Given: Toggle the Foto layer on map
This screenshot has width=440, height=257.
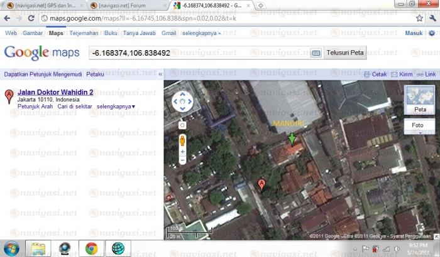Looking at the screenshot, I should pyautogui.click(x=417, y=125).
